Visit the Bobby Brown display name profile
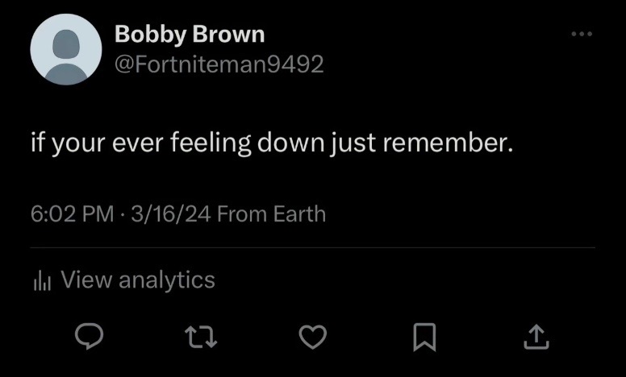 pos(190,35)
